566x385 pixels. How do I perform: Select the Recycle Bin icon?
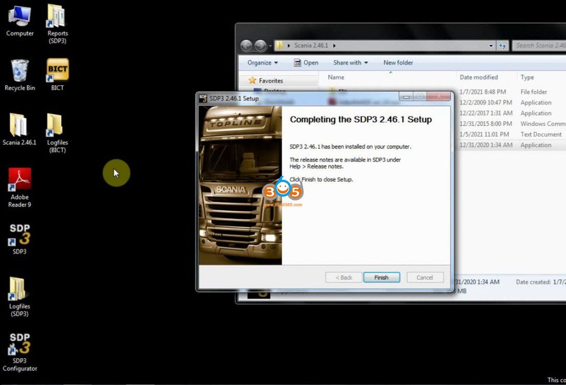[x=19, y=75]
